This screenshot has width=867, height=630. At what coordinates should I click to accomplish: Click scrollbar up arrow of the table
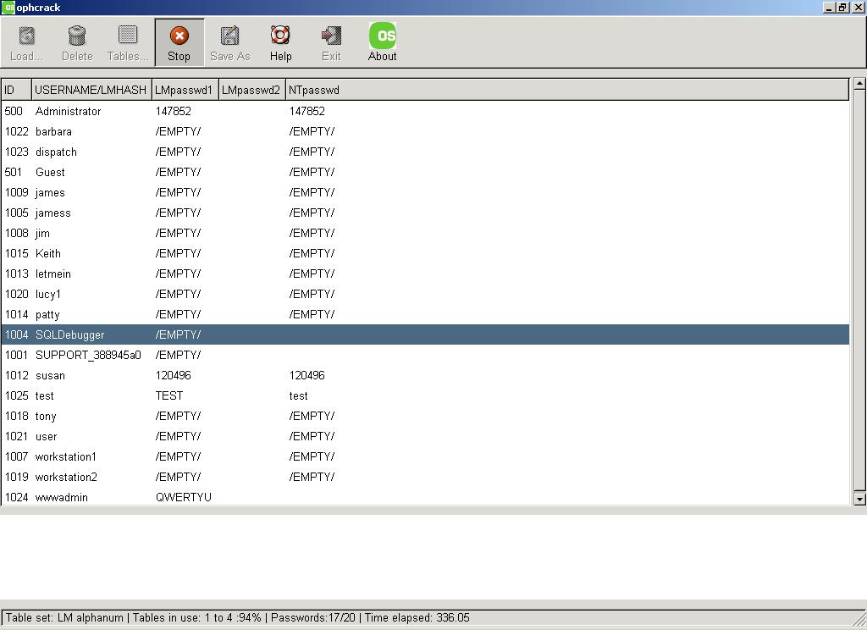pyautogui.click(x=859, y=84)
